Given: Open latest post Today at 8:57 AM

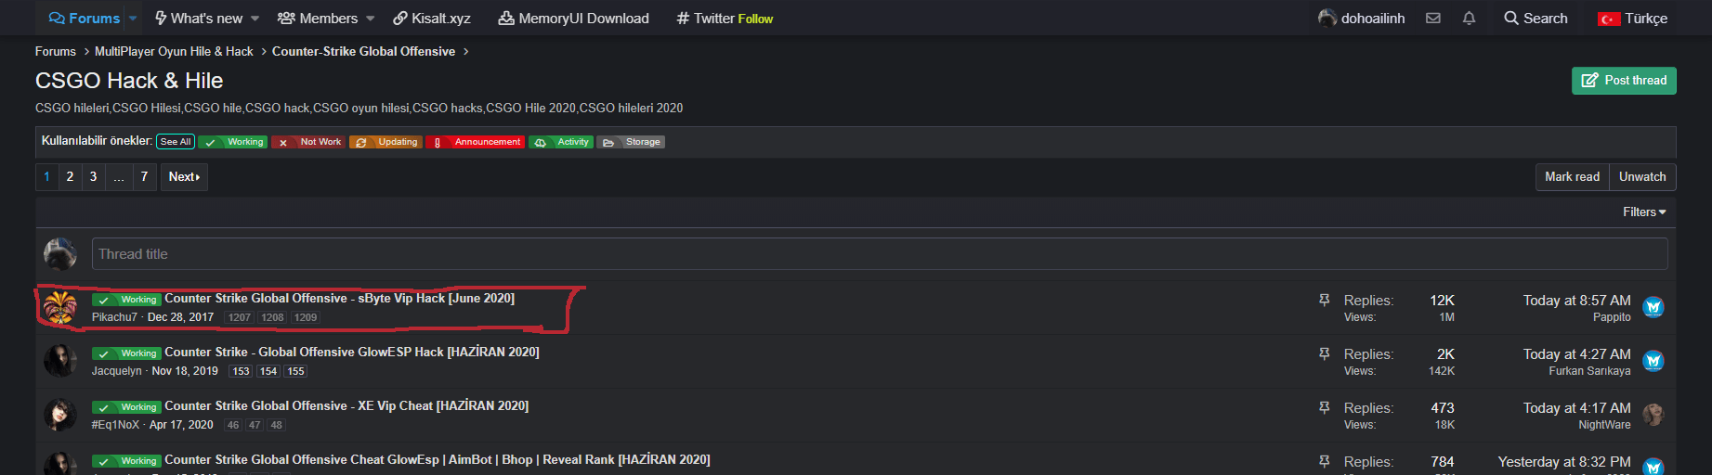Looking at the screenshot, I should 1576,300.
